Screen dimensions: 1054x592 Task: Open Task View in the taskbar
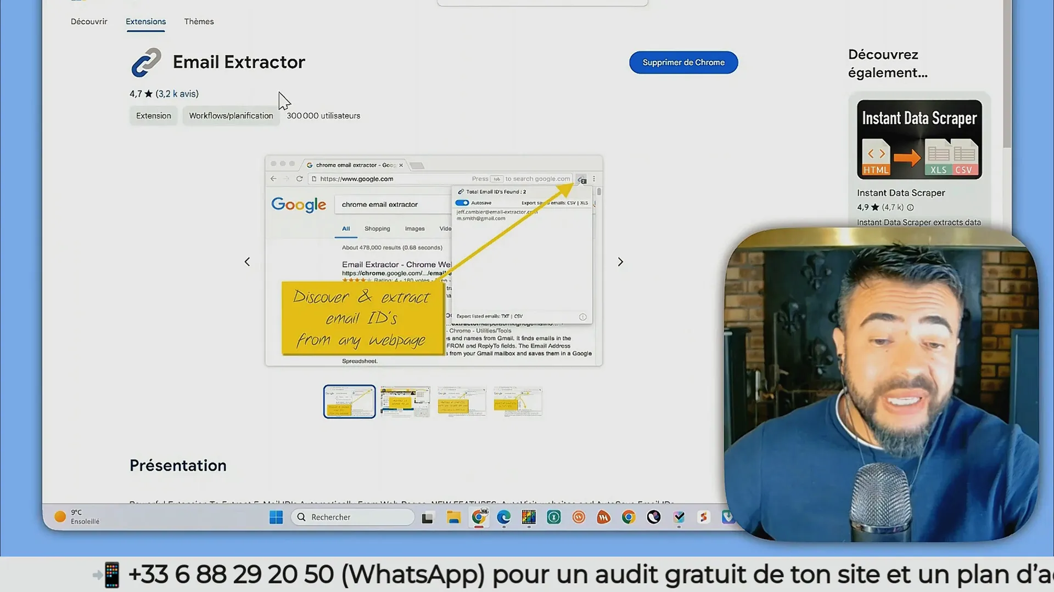(x=428, y=517)
